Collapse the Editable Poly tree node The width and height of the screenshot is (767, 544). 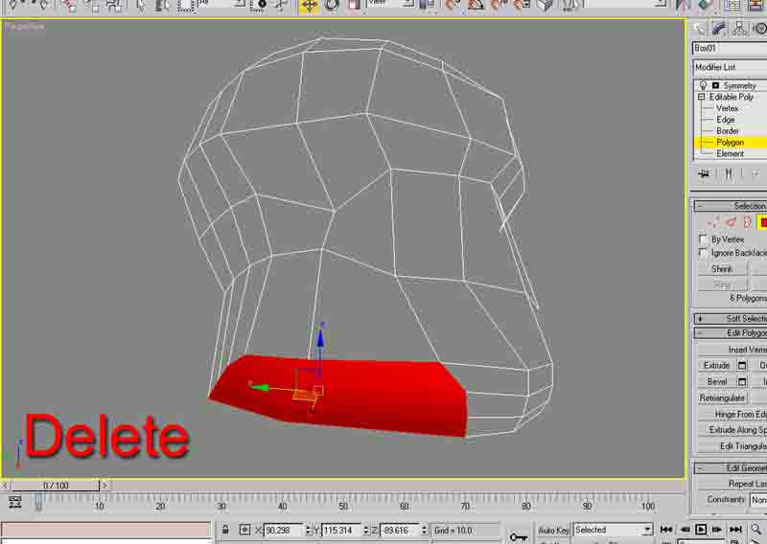pyautogui.click(x=701, y=97)
